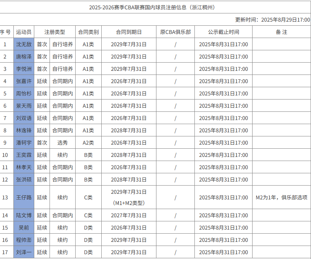This screenshot has width=311, height=259.
Task: Select player name 潘轲宇
Action: click(24, 143)
